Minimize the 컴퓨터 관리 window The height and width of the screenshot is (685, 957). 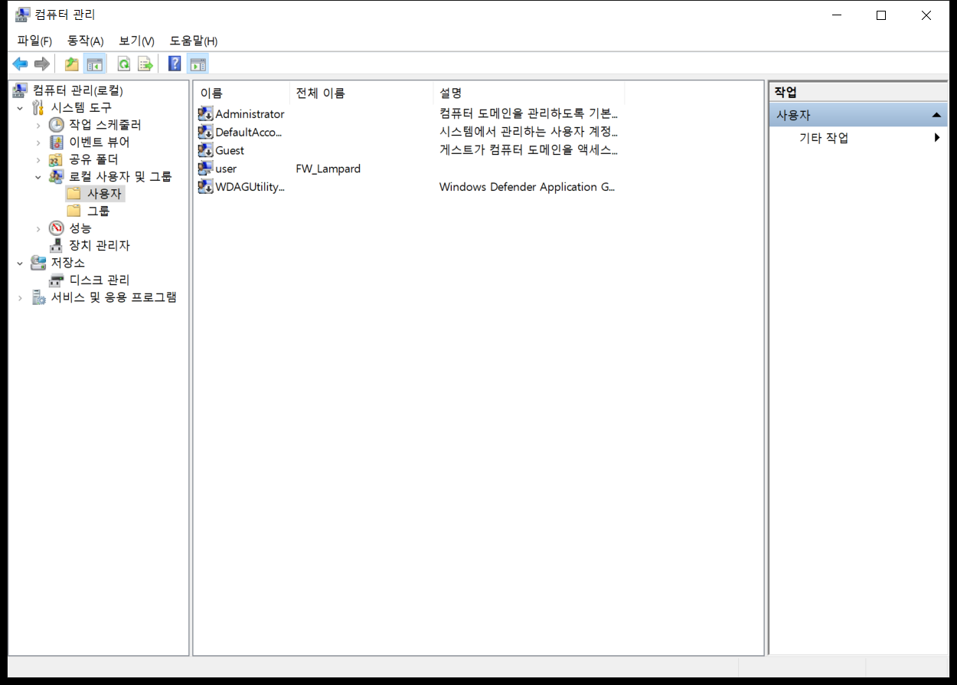(836, 15)
